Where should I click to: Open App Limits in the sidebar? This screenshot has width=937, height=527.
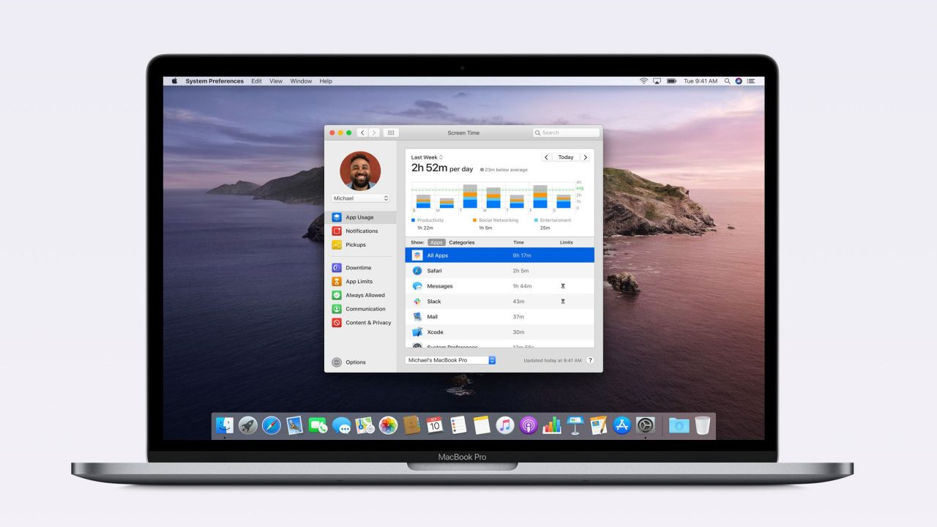[362, 282]
